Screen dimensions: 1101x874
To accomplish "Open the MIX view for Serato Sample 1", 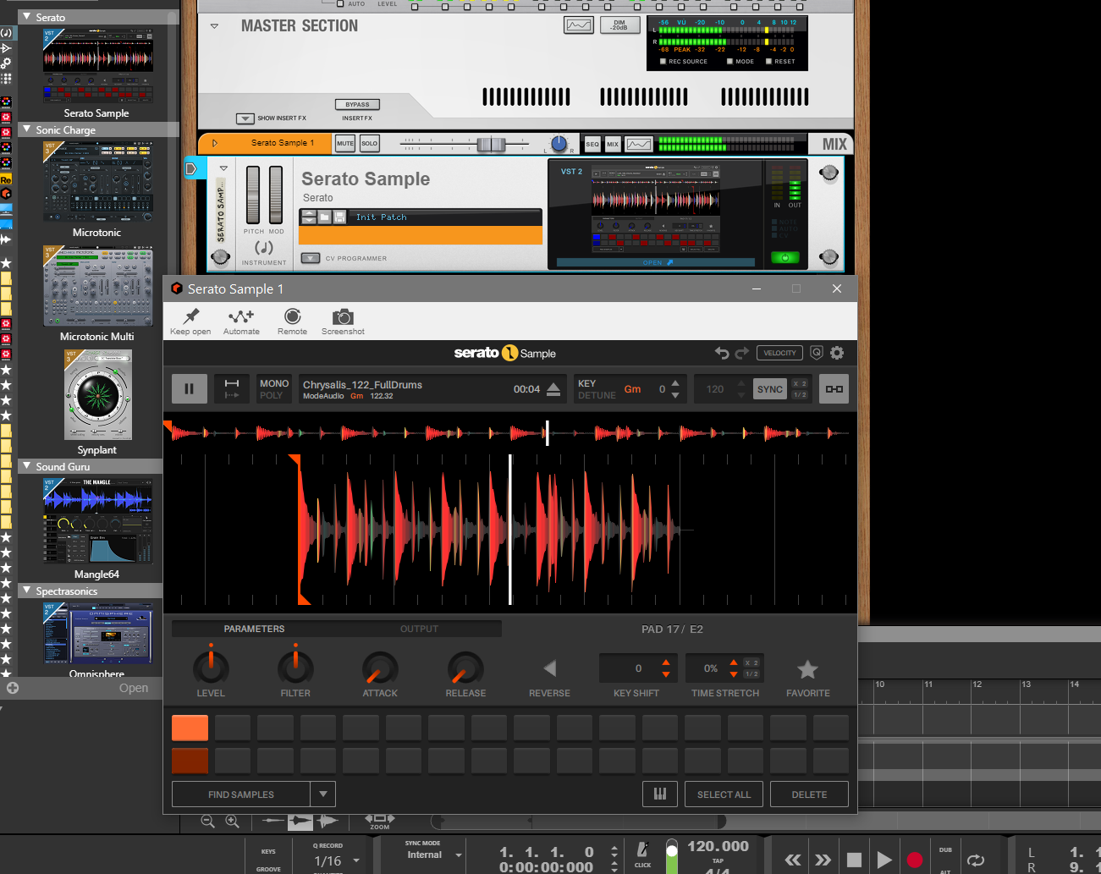I will pos(613,144).
